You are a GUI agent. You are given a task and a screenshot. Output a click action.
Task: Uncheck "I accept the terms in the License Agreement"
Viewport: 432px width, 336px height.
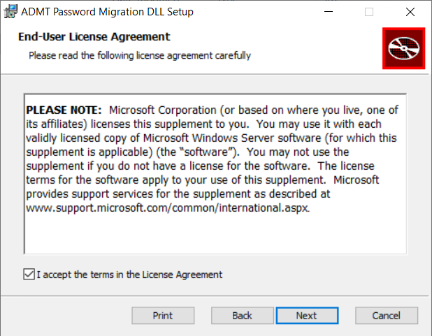[x=29, y=275]
